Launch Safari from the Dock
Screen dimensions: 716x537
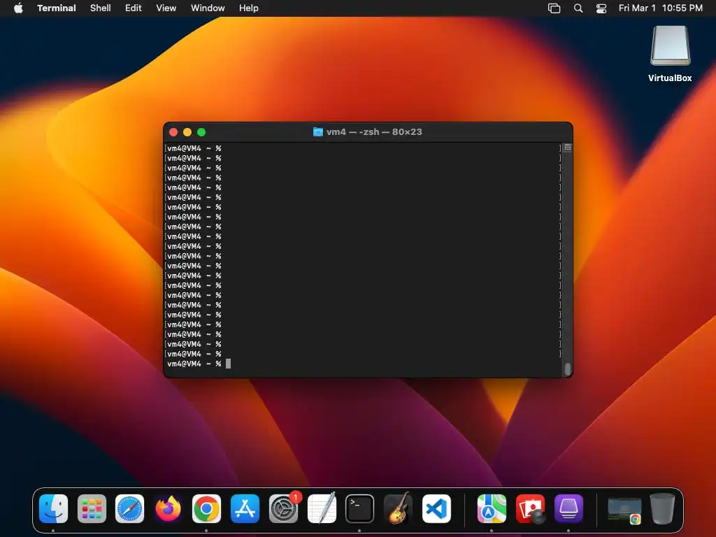[x=129, y=508]
